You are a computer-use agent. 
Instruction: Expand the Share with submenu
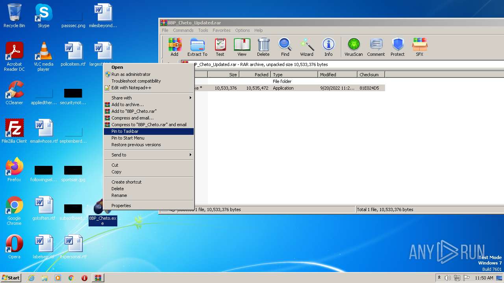coord(149,98)
